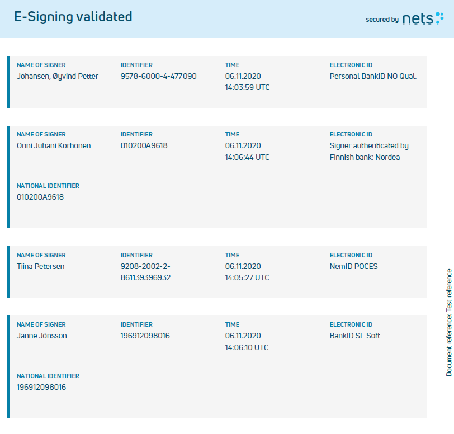This screenshot has height=434, width=454.
Task: Click NemID POCES electronic ID
Action: coord(354,266)
